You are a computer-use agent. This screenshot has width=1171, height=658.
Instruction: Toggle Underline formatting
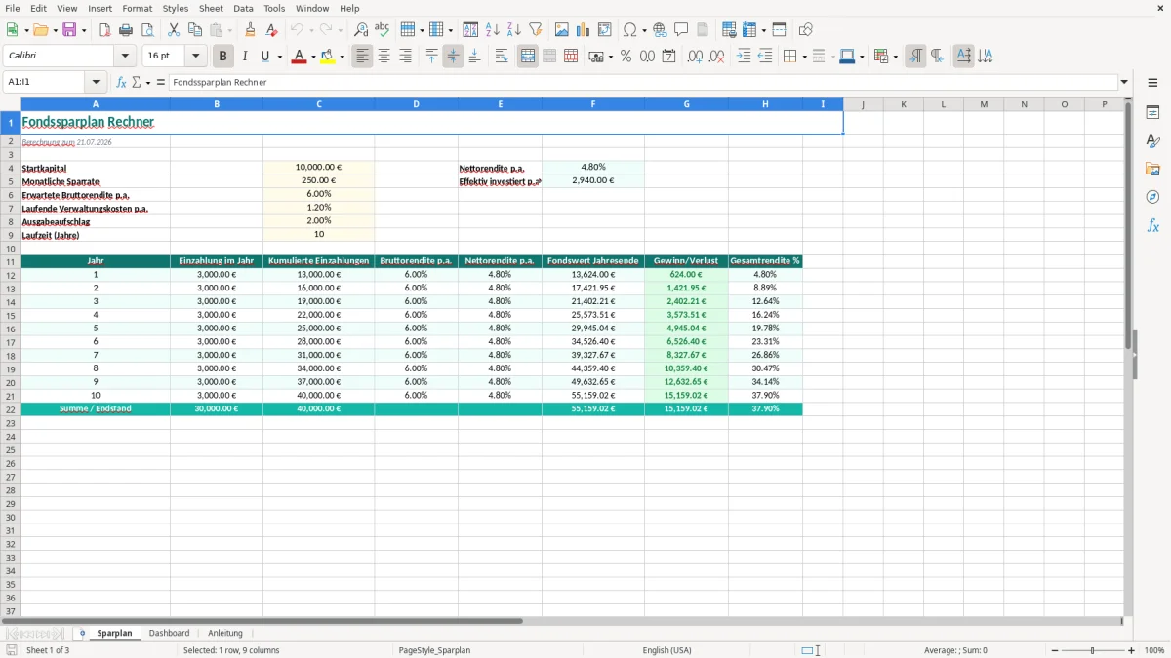coord(265,57)
